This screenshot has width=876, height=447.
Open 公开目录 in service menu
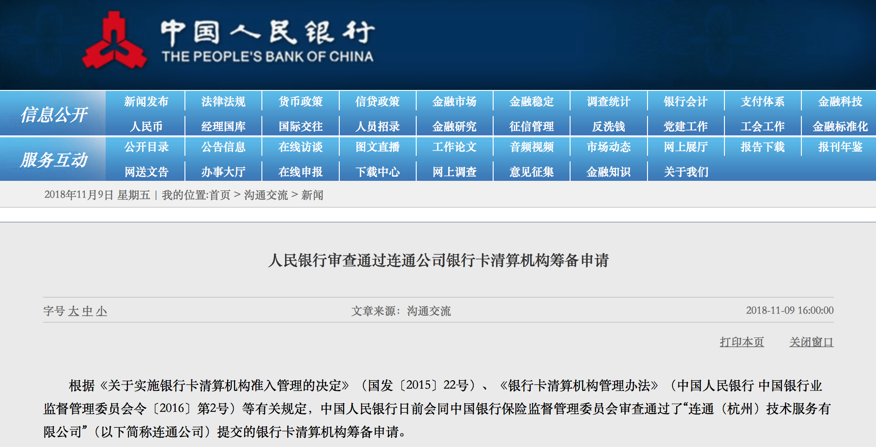click(x=146, y=147)
